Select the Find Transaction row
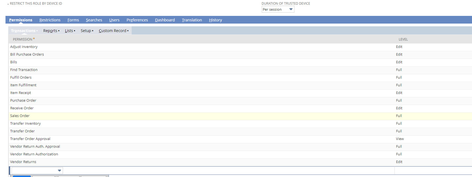 click(240, 70)
